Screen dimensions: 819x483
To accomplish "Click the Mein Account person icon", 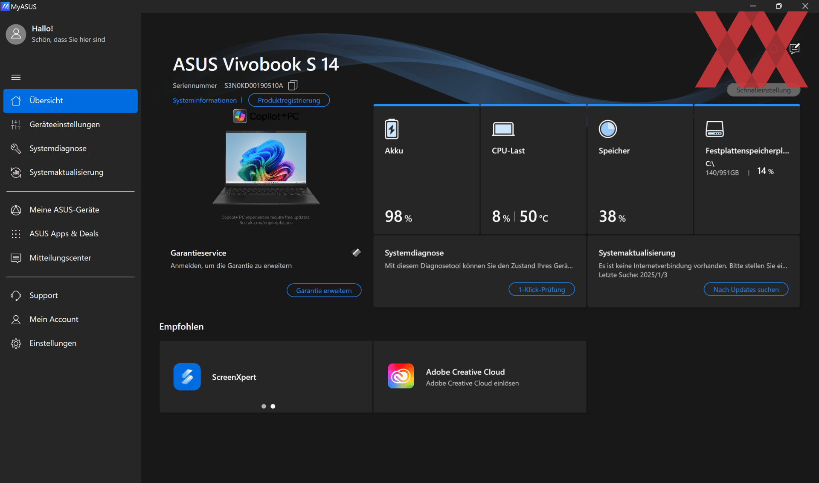I will [x=16, y=320].
